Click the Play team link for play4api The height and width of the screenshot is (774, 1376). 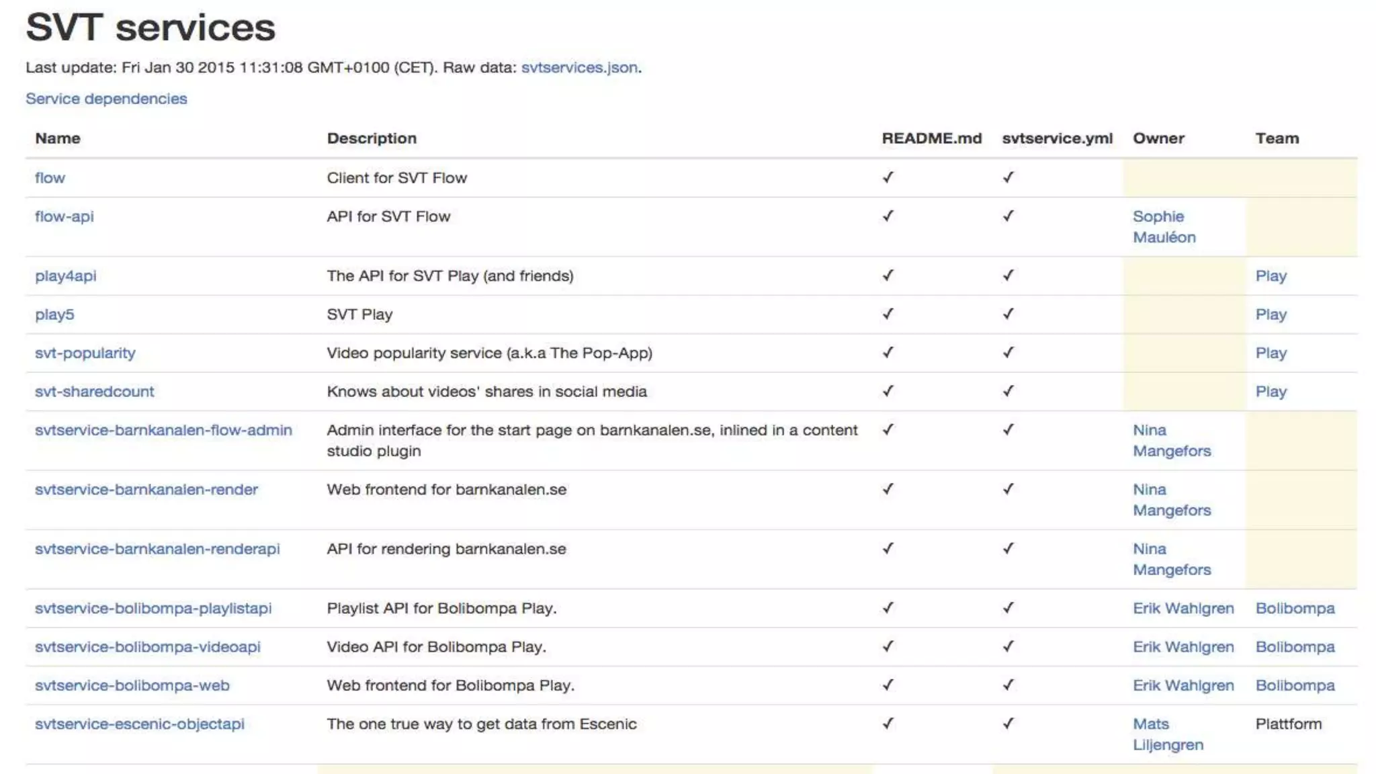[1271, 276]
